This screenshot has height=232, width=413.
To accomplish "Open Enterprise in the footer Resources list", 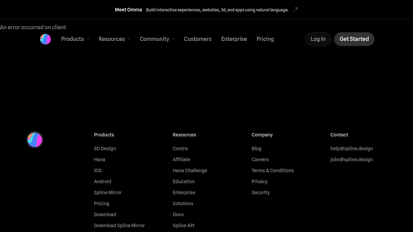I will pyautogui.click(x=184, y=192).
